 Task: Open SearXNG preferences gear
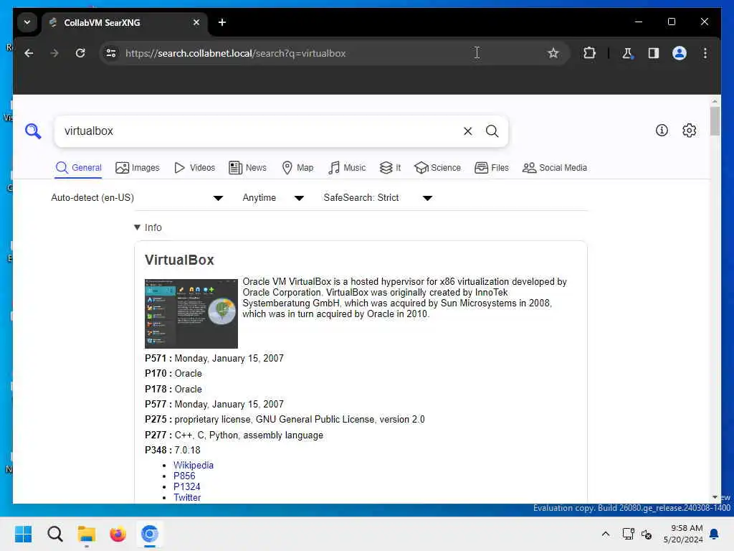coord(689,131)
